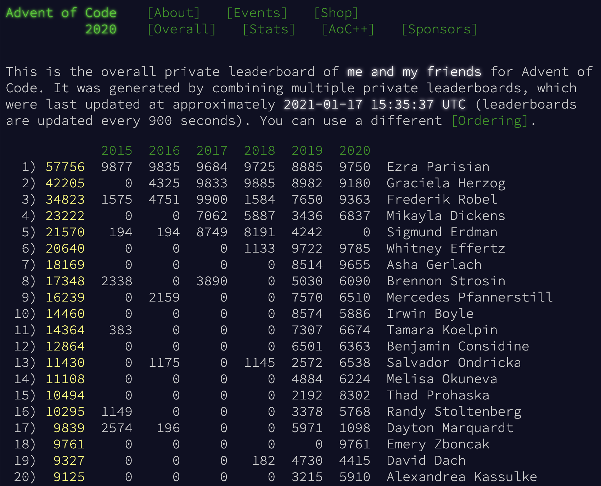Click total score 23222
Viewport: 601px width, 486px height.
(x=65, y=216)
